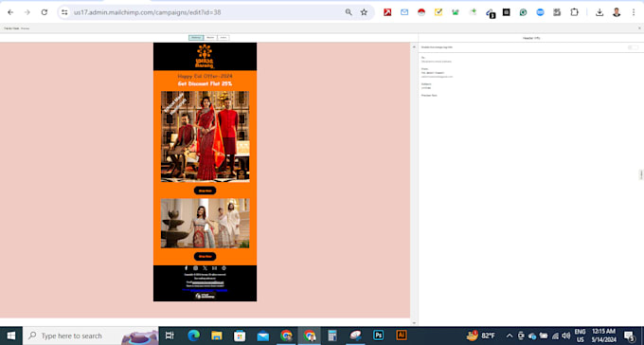Switch to the Mobile preview tab
The height and width of the screenshot is (345, 644).
pyautogui.click(x=210, y=38)
